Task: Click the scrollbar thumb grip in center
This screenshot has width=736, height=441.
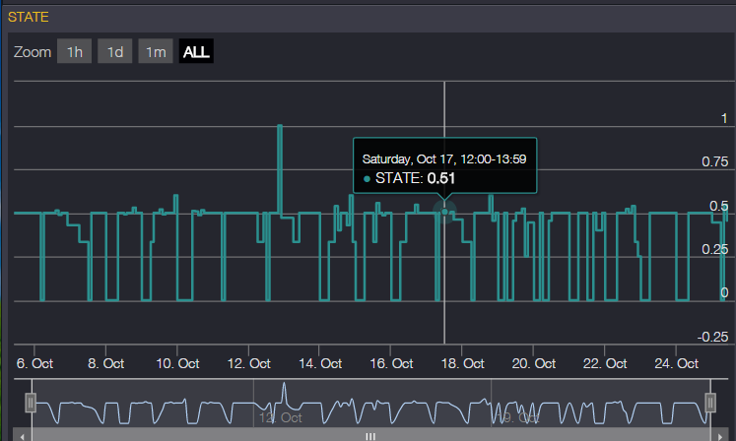Action: 370,435
